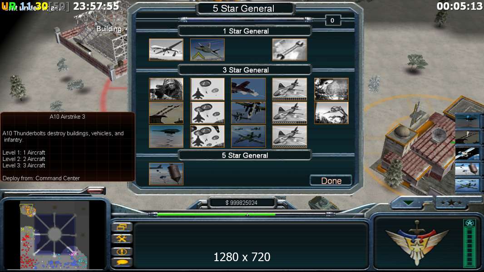Select the Spy Drone power icon

[x=166, y=49]
